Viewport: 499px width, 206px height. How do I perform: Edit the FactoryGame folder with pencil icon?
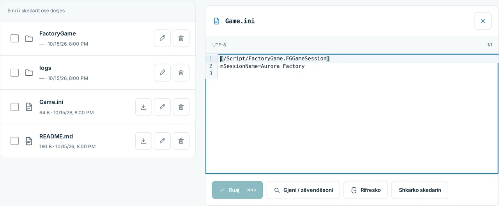pos(162,38)
